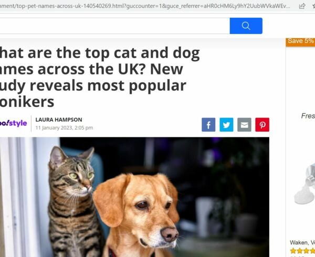Viewport: 315px width, 257px height.
Task: Share the article on Twitter
Action: tap(226, 125)
